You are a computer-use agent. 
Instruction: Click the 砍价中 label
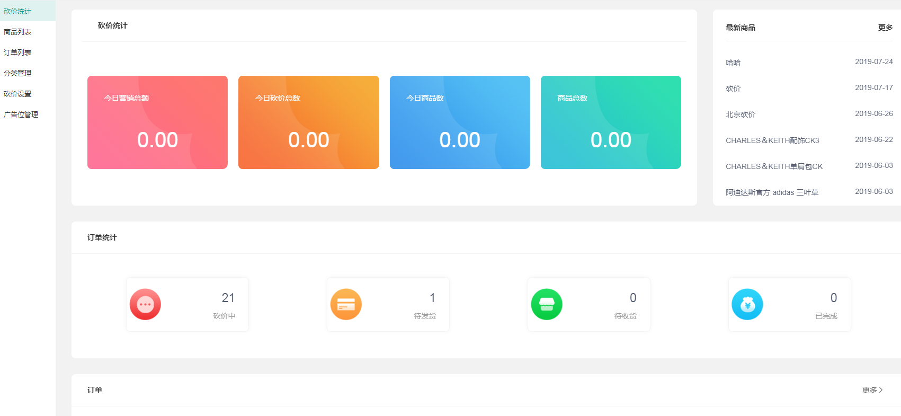[x=224, y=316]
